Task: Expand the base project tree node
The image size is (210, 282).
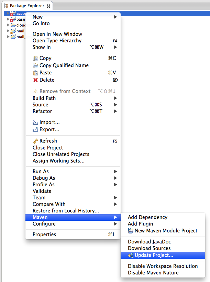Action: [x=8, y=20]
